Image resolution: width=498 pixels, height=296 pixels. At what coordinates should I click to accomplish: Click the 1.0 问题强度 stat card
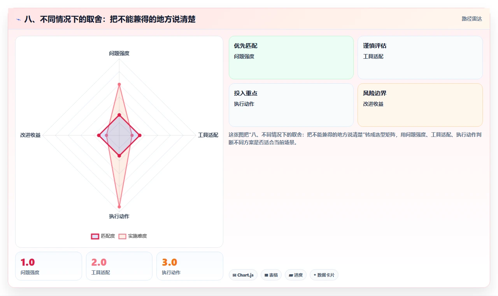click(x=49, y=266)
